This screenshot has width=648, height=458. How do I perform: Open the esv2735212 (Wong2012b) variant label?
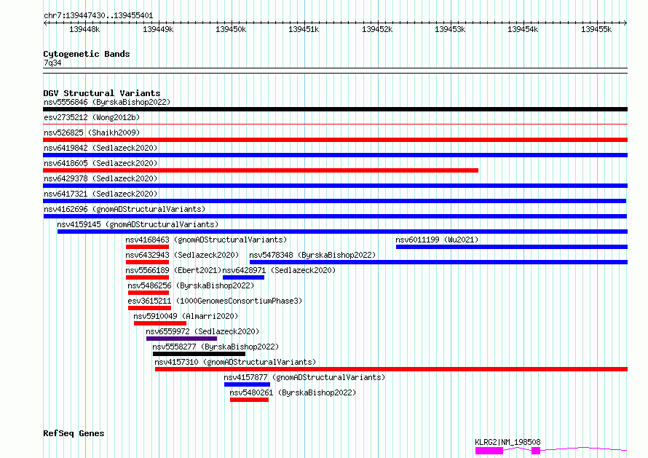click(x=92, y=117)
